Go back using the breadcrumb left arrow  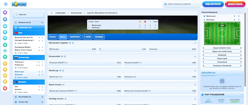click(52, 13)
